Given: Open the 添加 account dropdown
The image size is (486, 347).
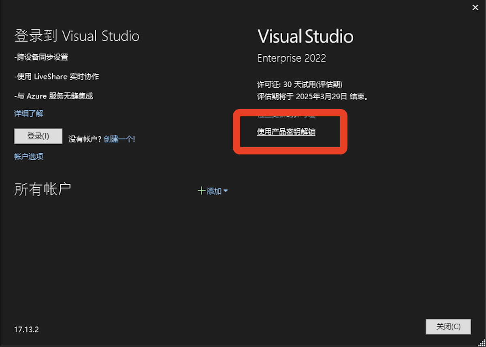Looking at the screenshot, I should coord(213,191).
